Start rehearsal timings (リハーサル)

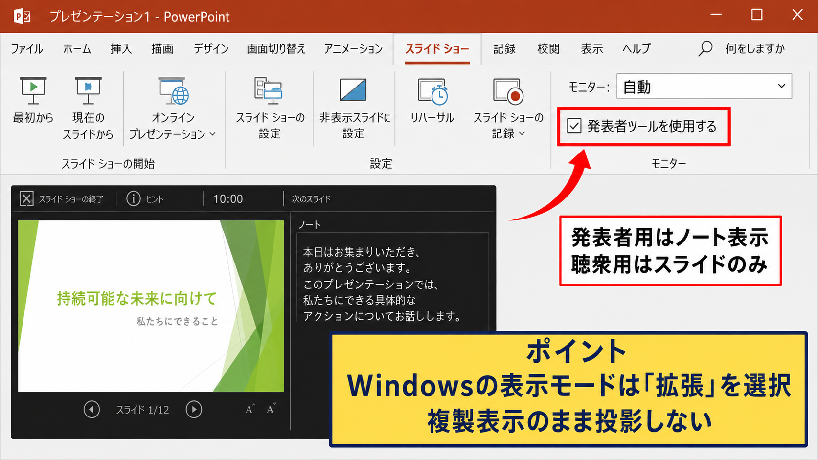tap(432, 100)
